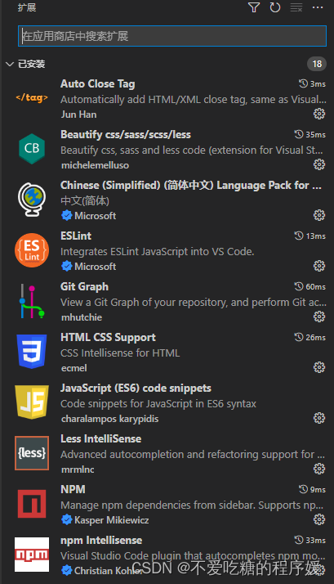Image resolution: width=334 pixels, height=584 pixels.
Task: Click the filter extensions funnel icon
Action: [254, 7]
